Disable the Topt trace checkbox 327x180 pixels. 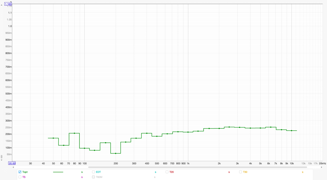click(x=20, y=172)
